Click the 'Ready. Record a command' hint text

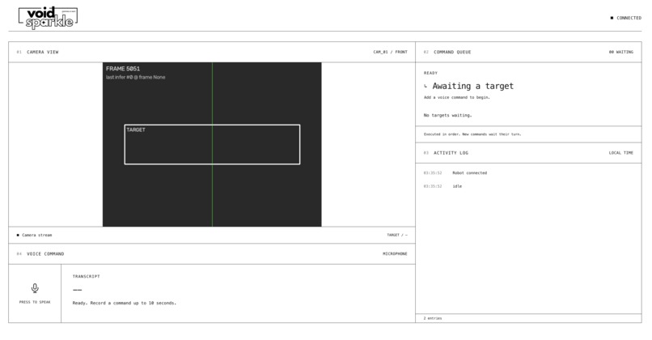tap(125, 303)
